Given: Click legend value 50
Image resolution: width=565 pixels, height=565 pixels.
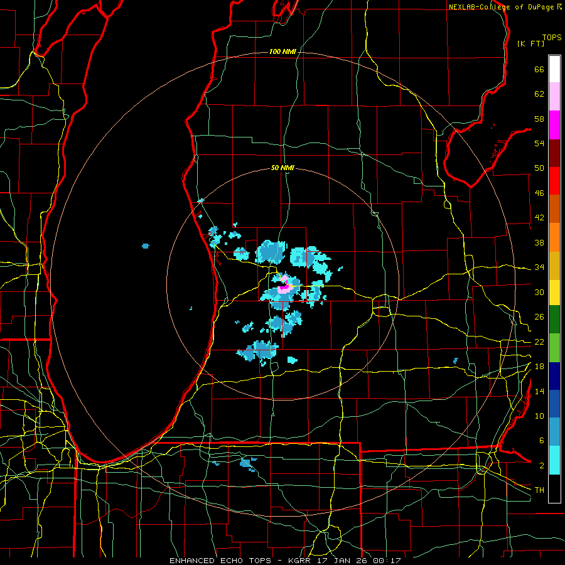Looking at the screenshot, I should click(x=539, y=168).
